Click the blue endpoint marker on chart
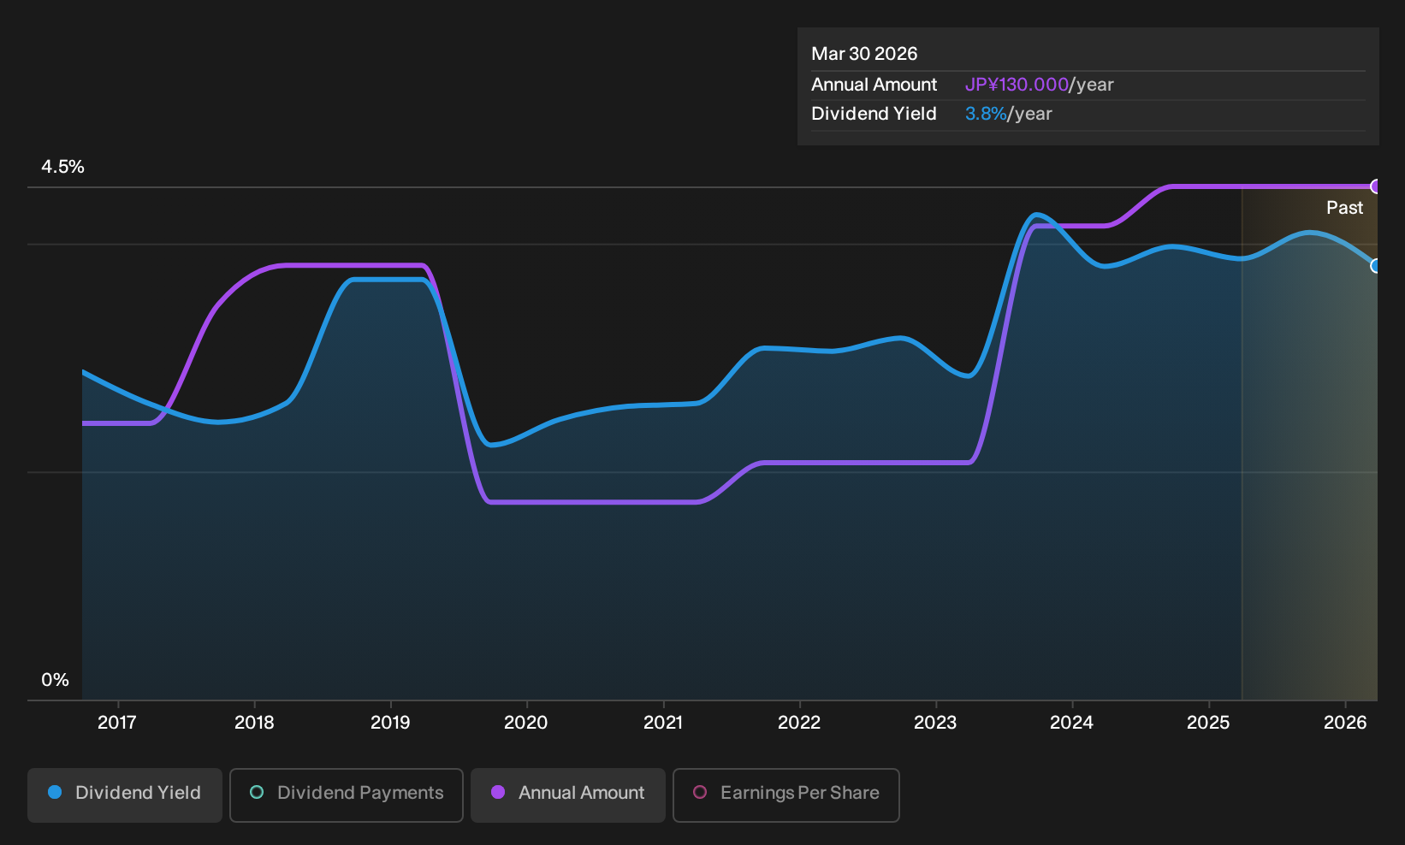The image size is (1405, 845). point(1376,266)
